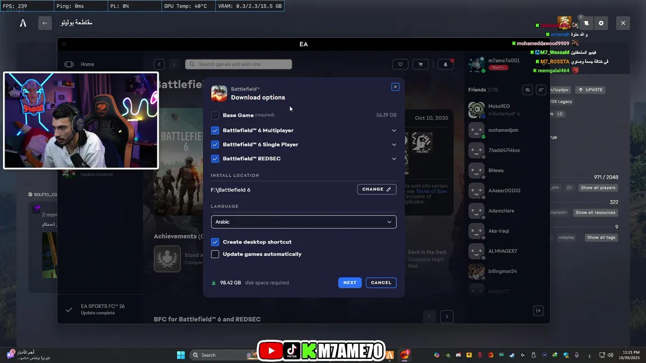Screen dimensions: 646x363
Task: Click billingman24 in friends list
Action: [503, 271]
